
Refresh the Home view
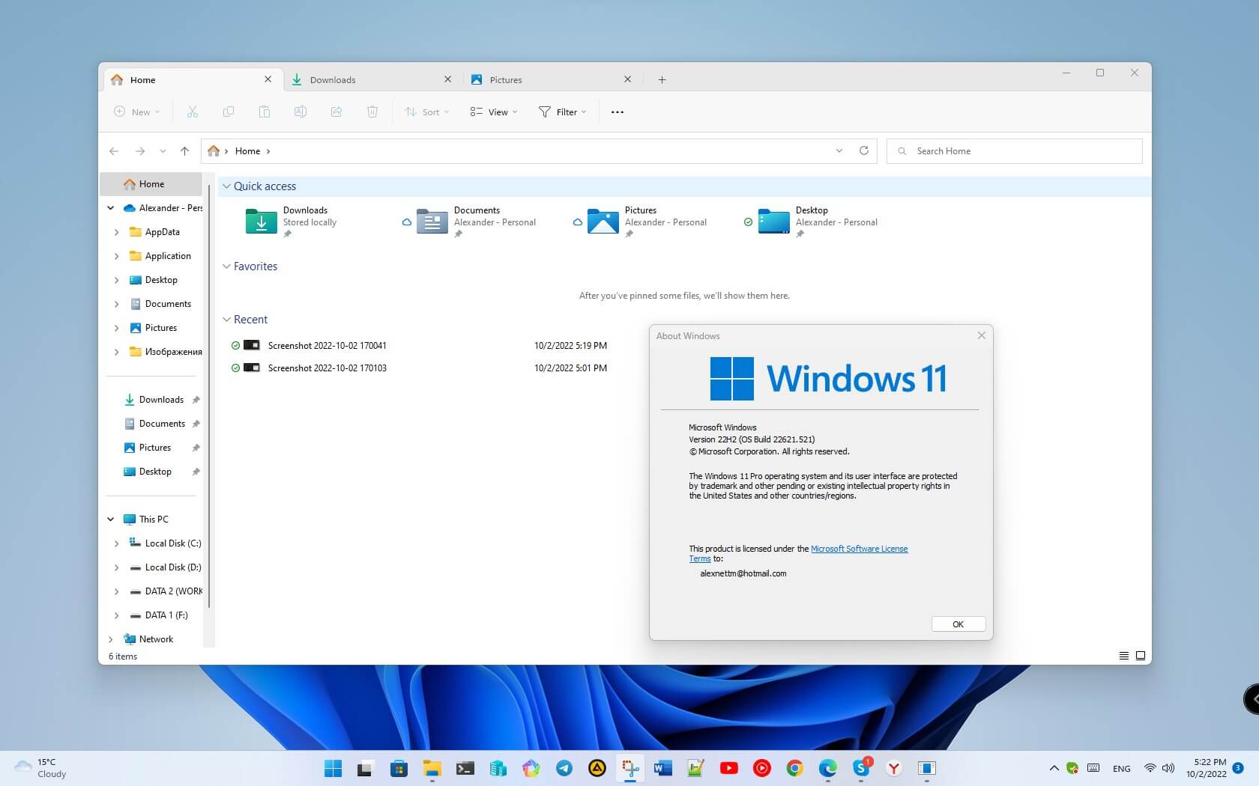(864, 150)
